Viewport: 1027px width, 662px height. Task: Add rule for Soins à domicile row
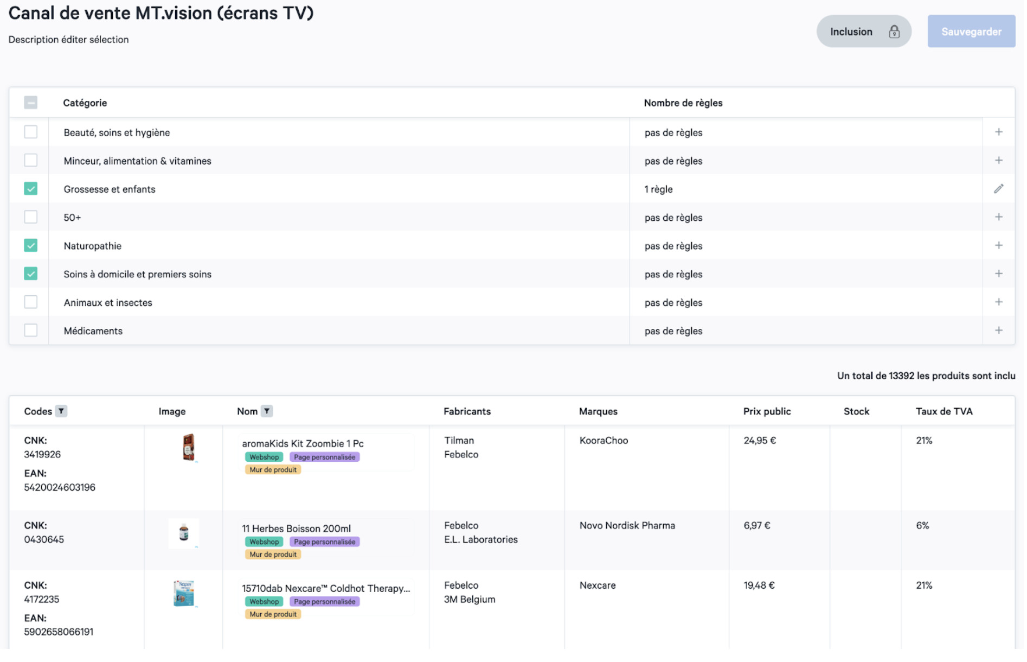click(x=998, y=273)
